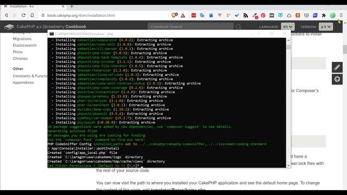Open the Pocket extension icon
The width and height of the screenshot is (347, 195).
coord(306,15)
